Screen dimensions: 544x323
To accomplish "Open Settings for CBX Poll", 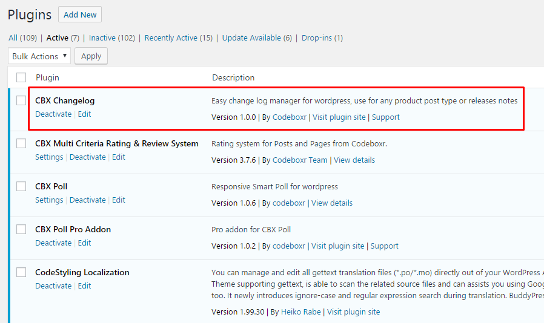I will tap(49, 200).
